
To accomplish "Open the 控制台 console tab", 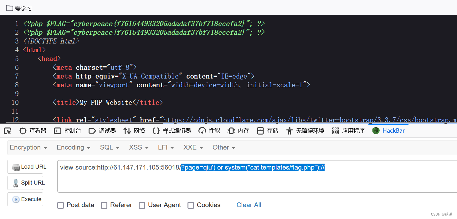I will coord(67,131).
